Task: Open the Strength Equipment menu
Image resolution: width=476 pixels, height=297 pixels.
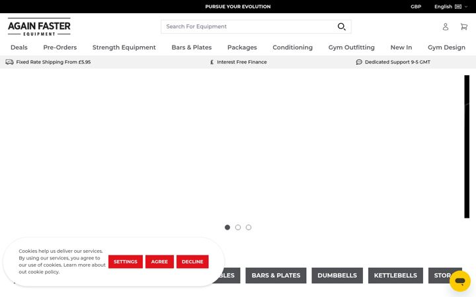Action: point(124,48)
